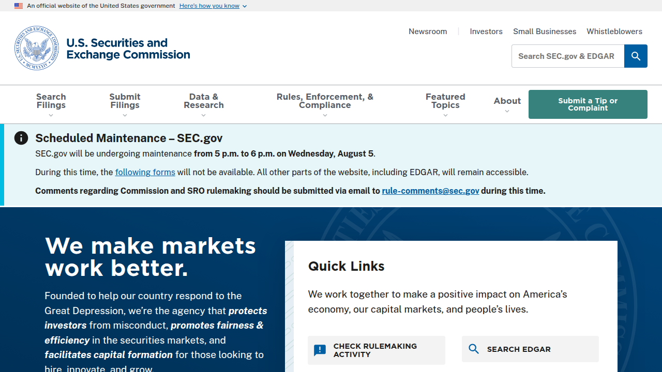The width and height of the screenshot is (662, 372).
Task: Click the Quick Links heading
Action: [347, 266]
